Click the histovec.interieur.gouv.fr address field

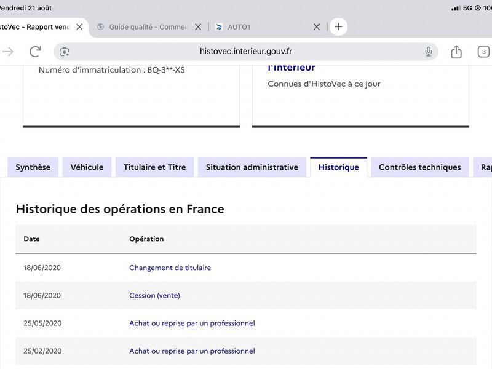(x=245, y=52)
